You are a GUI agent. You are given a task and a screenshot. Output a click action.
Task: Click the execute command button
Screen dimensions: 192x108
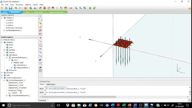click(x=190, y=100)
